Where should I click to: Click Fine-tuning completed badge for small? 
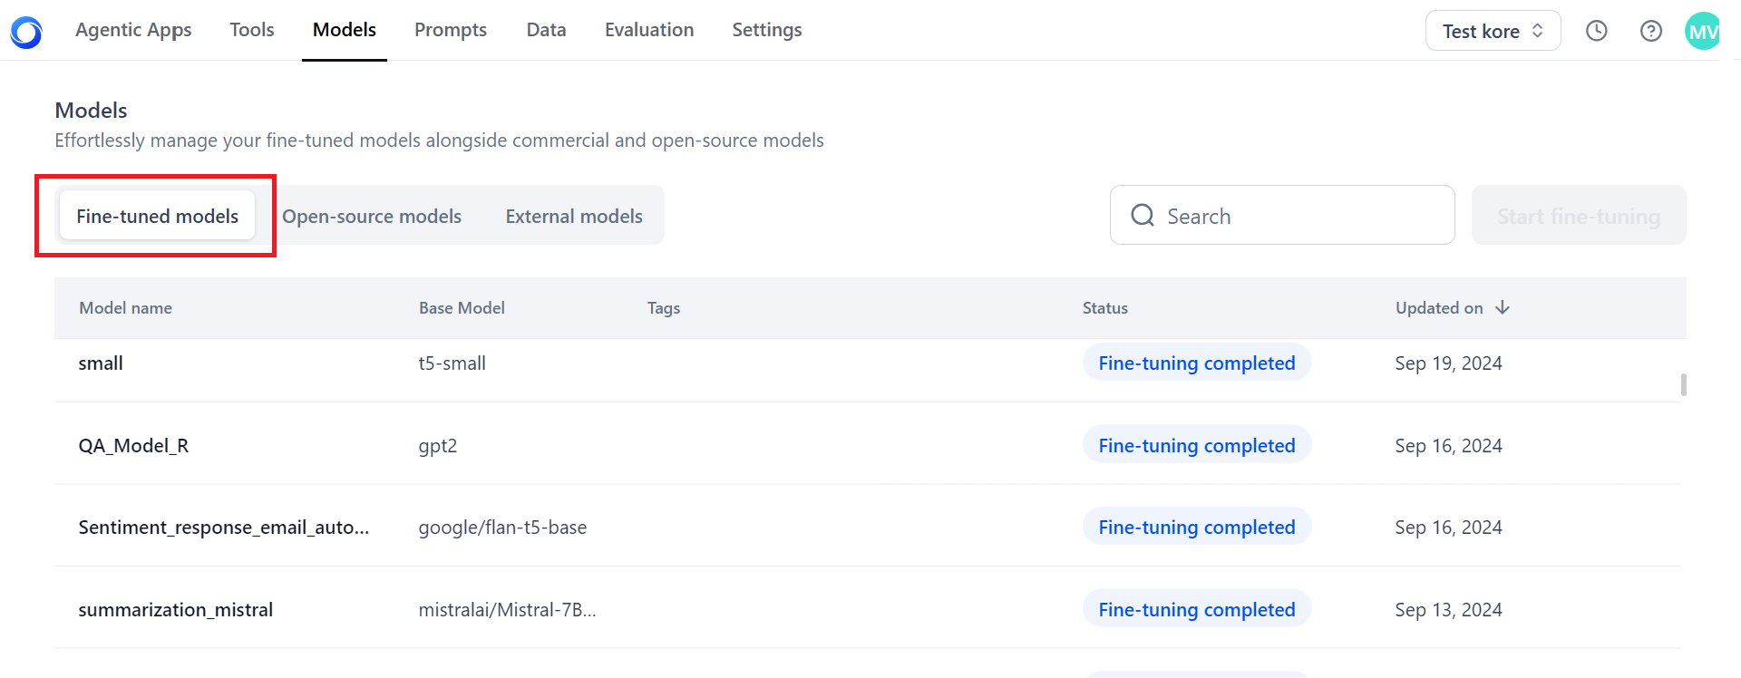1196,363
